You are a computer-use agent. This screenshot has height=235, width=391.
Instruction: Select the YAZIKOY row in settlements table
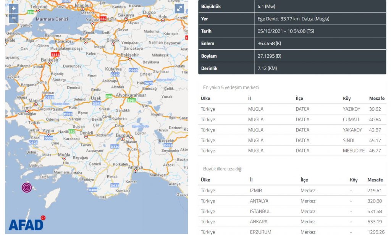[x=292, y=109]
